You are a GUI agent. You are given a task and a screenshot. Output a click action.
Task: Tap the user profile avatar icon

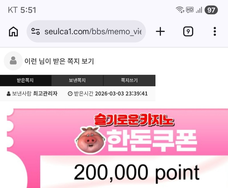pyautogui.click(x=13, y=61)
